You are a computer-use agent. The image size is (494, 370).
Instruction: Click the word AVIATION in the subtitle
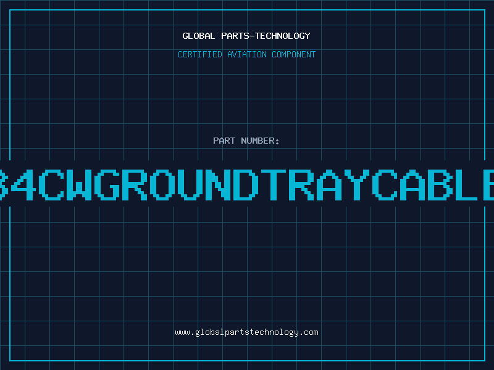coord(246,54)
